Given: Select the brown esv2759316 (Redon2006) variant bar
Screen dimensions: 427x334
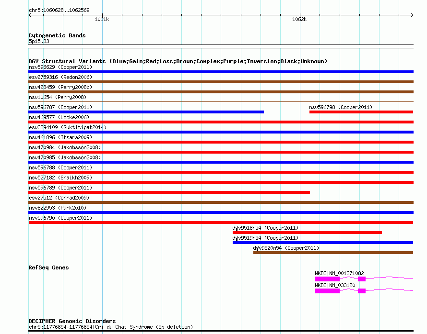Looking at the screenshot, I should [x=221, y=82].
